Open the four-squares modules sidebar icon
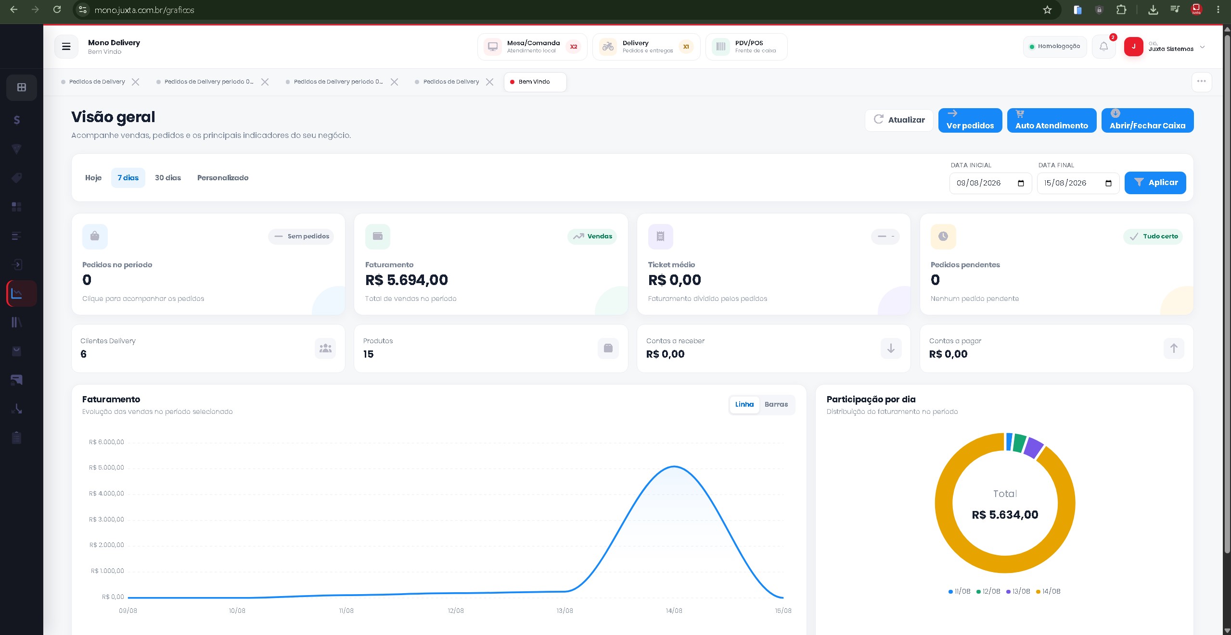Screen dimensions: 1231x635 click(x=17, y=207)
